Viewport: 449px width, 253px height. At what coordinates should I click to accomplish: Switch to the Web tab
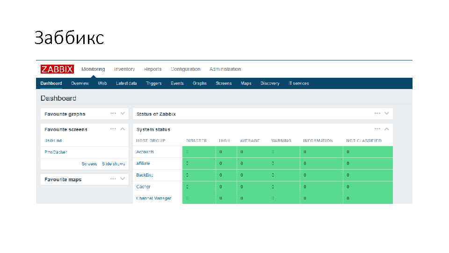(102, 83)
